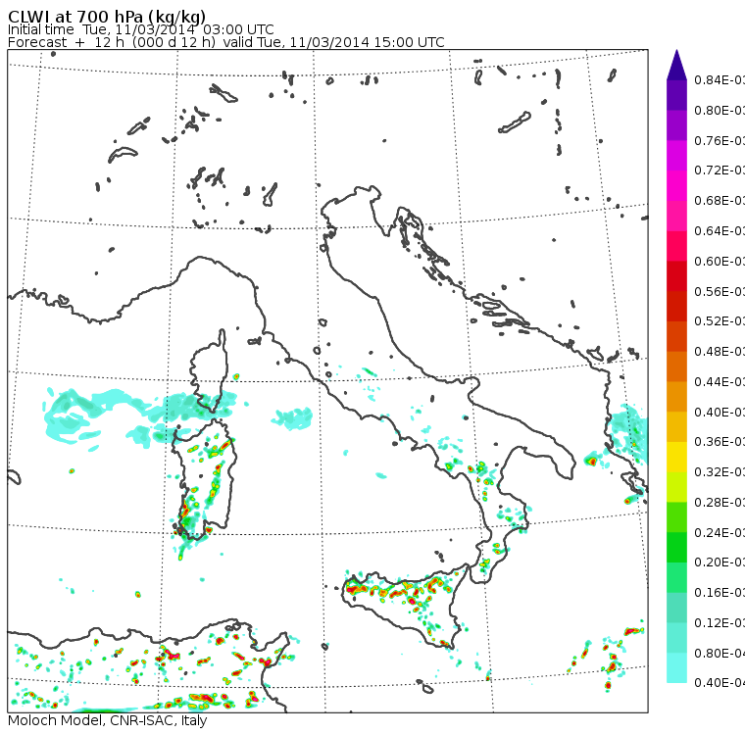Click the 0.80E-03 colorbar label

coord(720,110)
